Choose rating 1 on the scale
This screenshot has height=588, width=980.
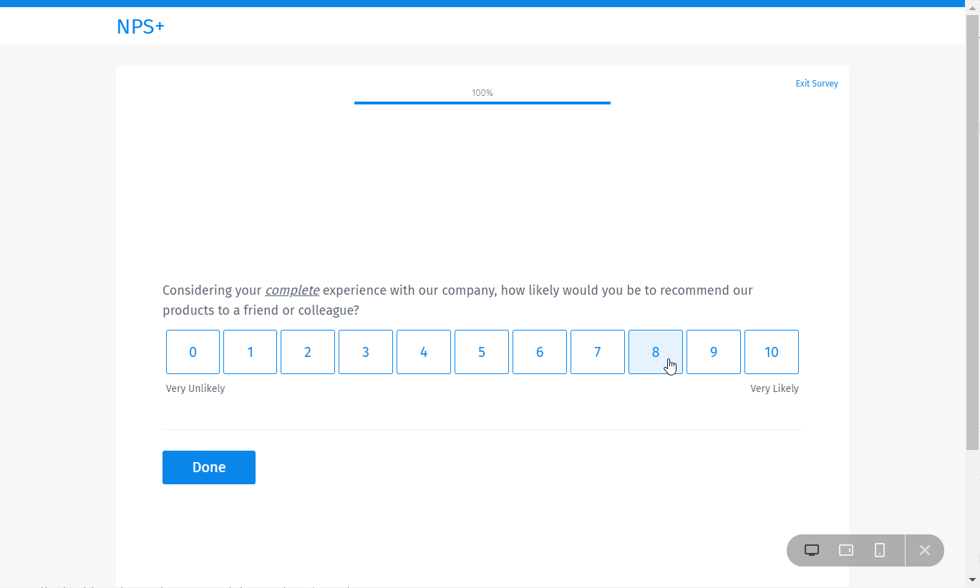(x=250, y=352)
